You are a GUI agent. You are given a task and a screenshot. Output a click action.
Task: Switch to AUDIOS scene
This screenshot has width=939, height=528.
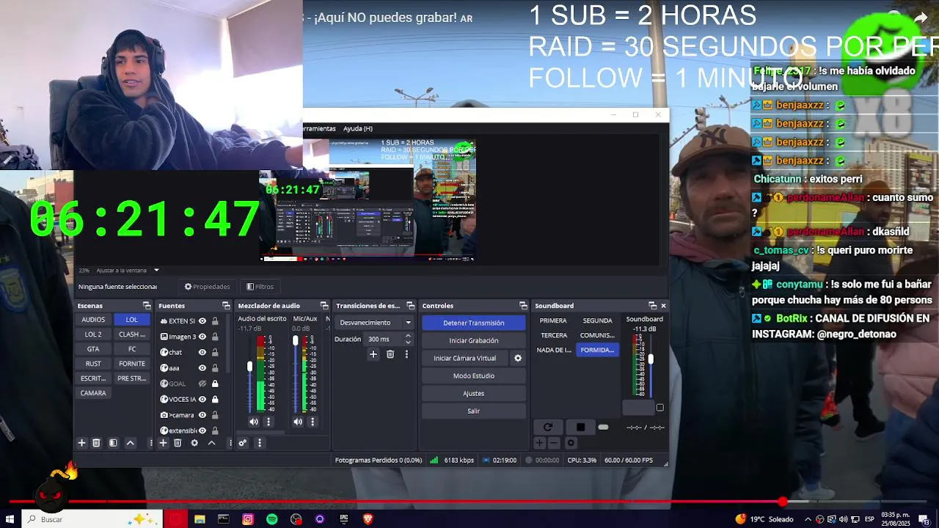point(93,320)
